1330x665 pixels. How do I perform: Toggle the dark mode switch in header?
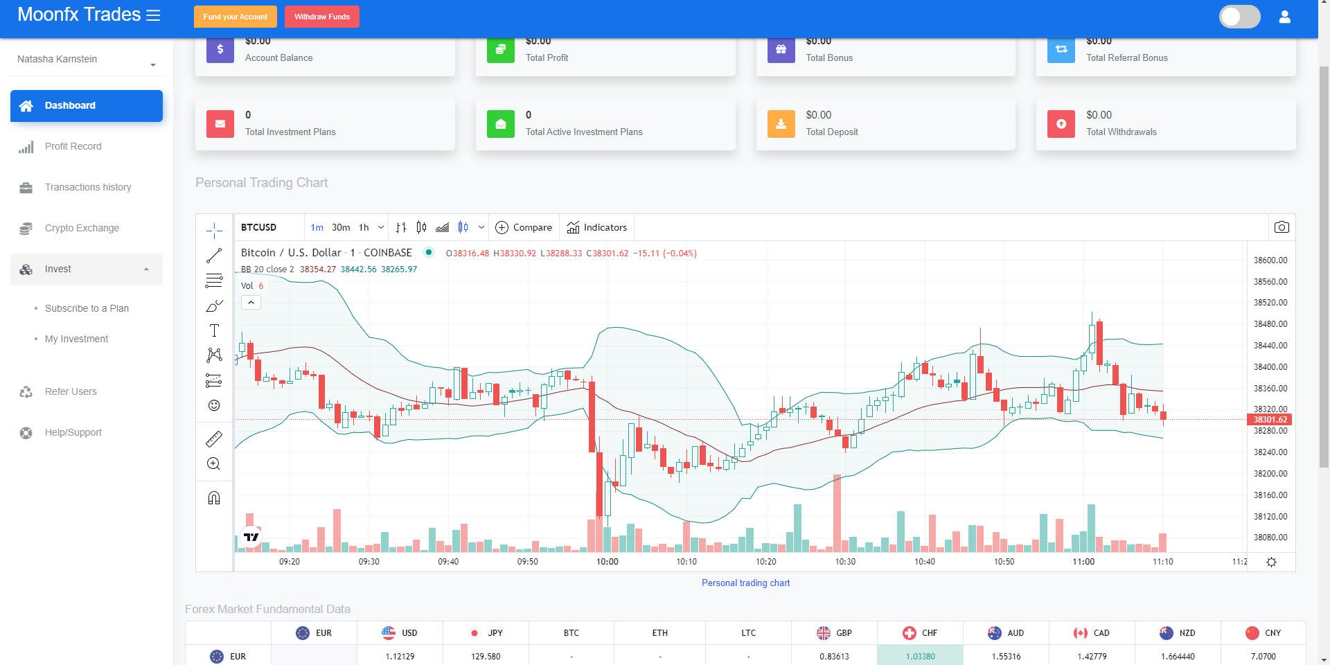(x=1239, y=17)
